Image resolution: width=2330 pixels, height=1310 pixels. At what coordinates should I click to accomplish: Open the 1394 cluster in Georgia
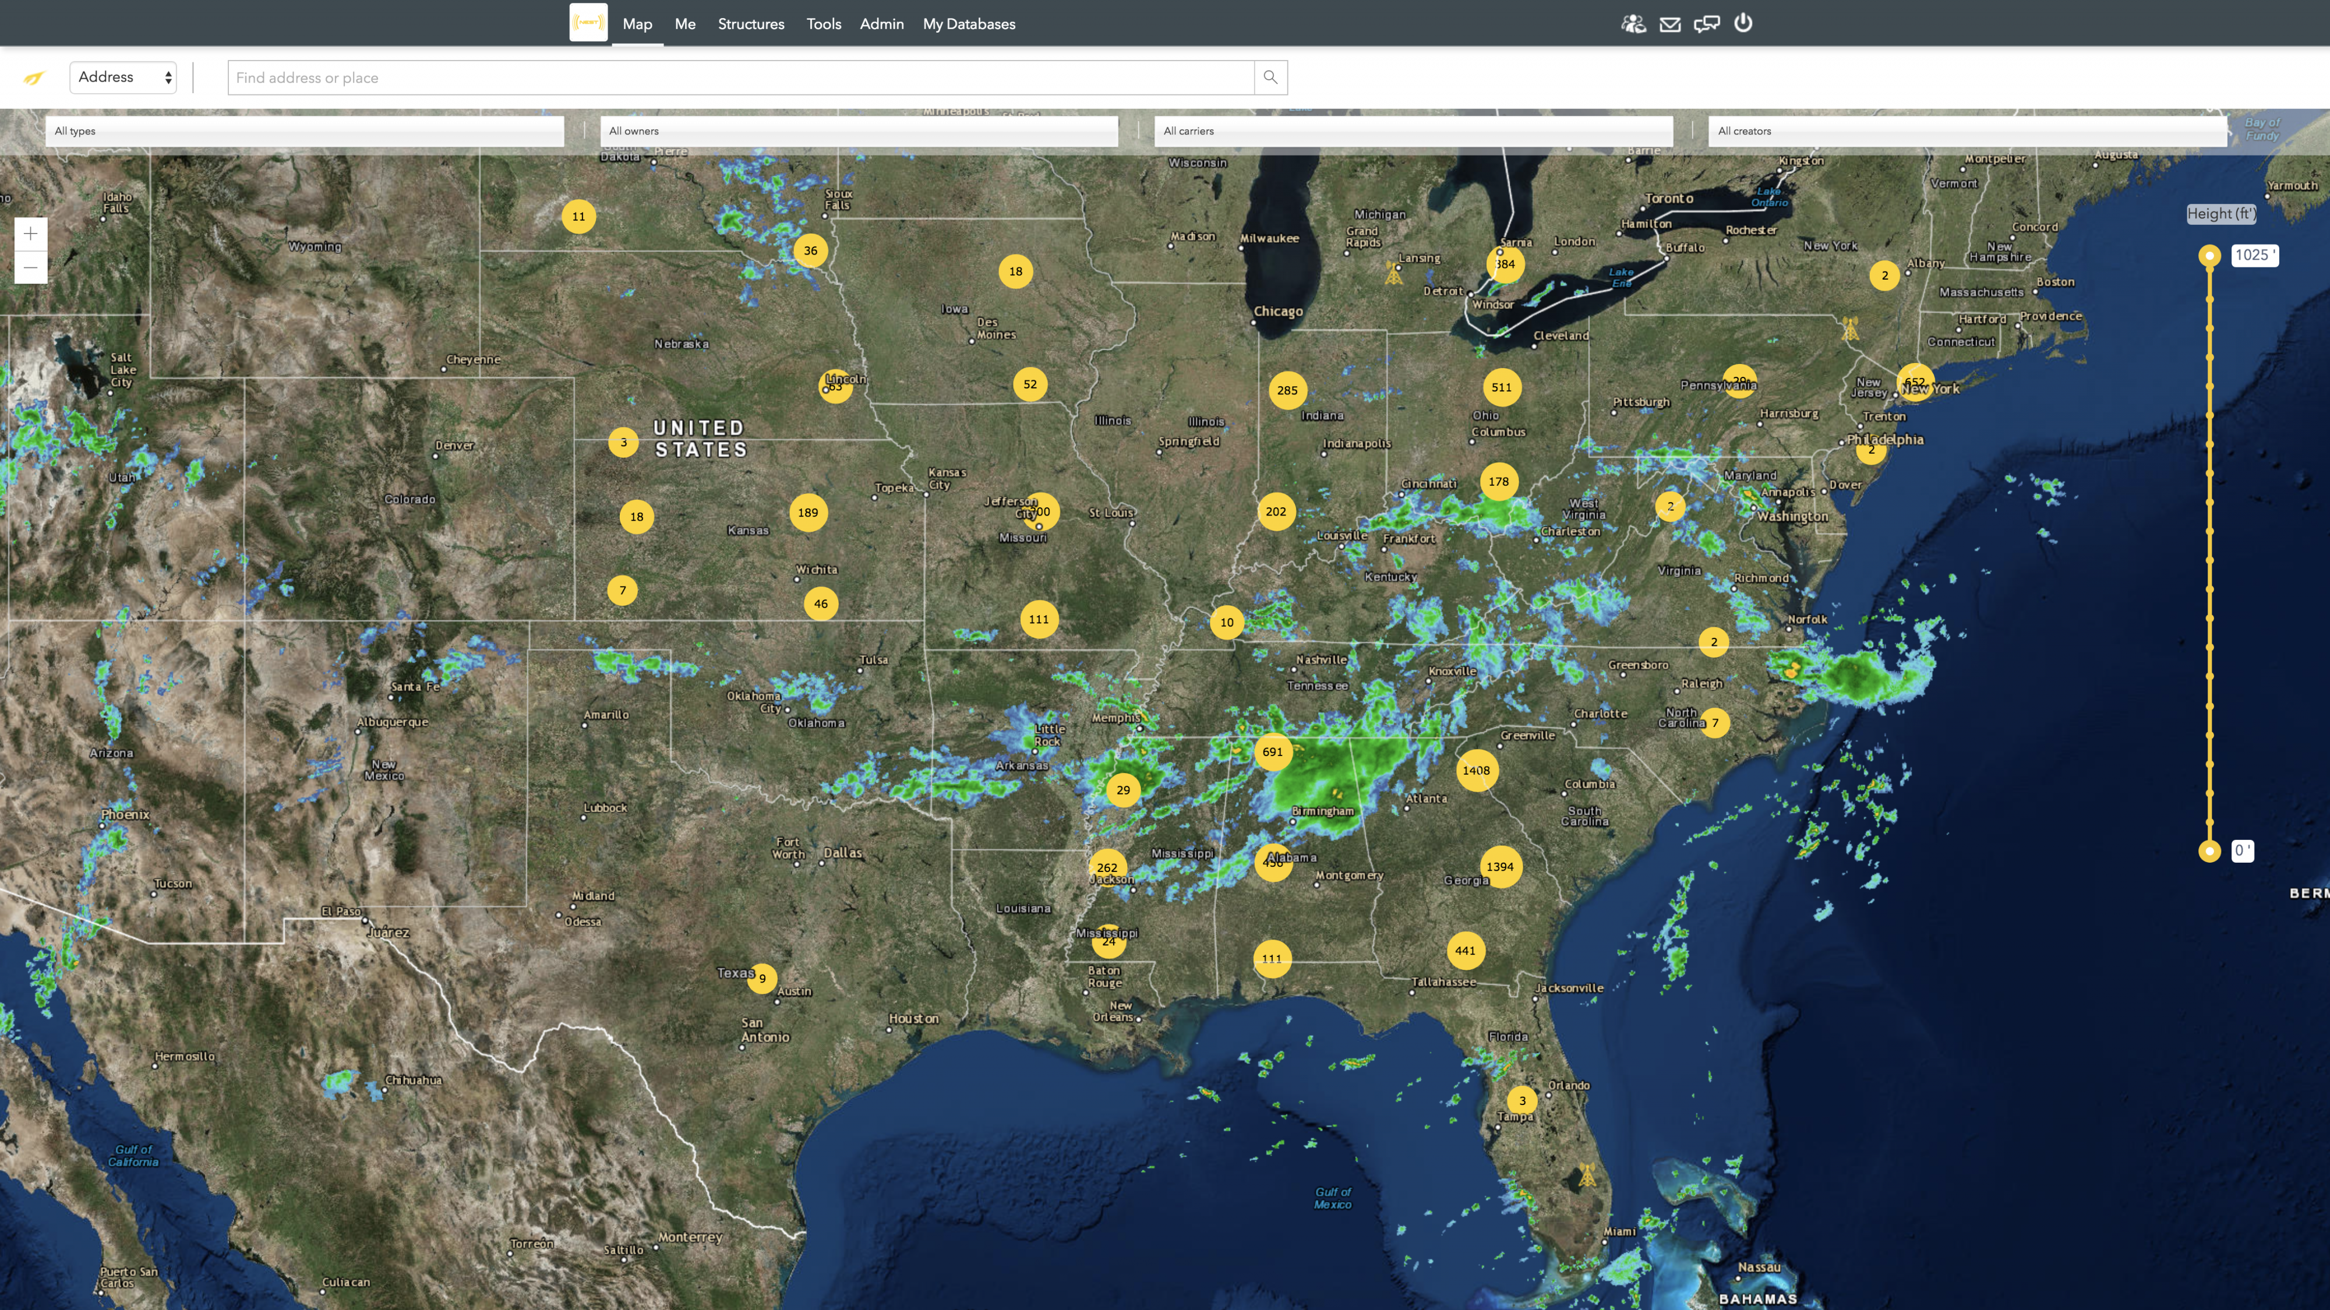pyautogui.click(x=1500, y=867)
